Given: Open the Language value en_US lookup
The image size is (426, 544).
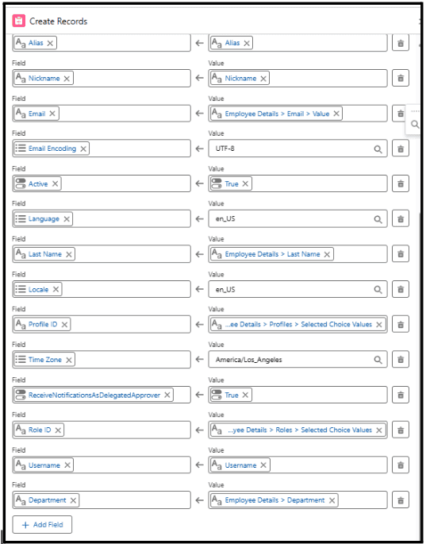Looking at the screenshot, I should point(297,219).
